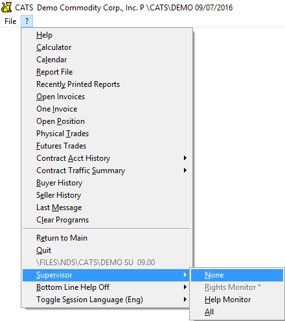This screenshot has width=285, height=321.
Task: Expand Bottom Line Help Off submenu arrow
Action: (x=185, y=287)
